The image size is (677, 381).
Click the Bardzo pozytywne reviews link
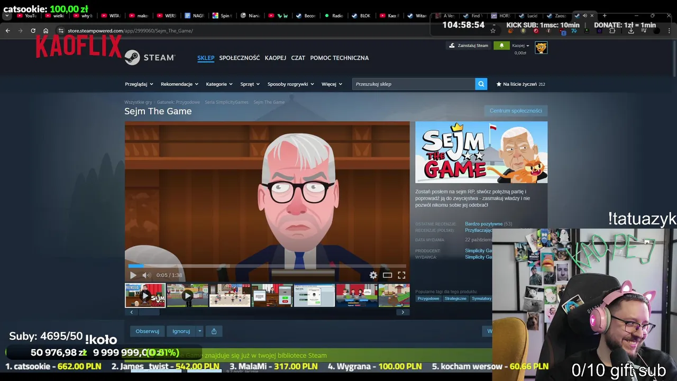(483, 224)
